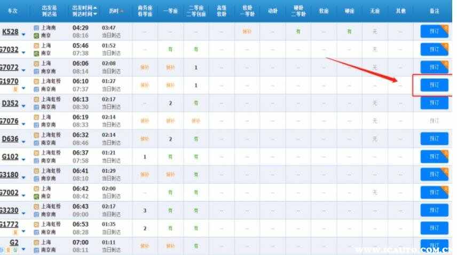This screenshot has height=255, width=457.
Task: Click the Fuxing 复 icon under G1772
Action: click(x=15, y=232)
